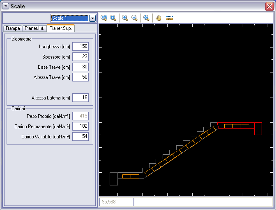Image resolution: width=276 pixels, height=210 pixels.
Task: Switch to the Rampa tab
Action: pos(13,28)
